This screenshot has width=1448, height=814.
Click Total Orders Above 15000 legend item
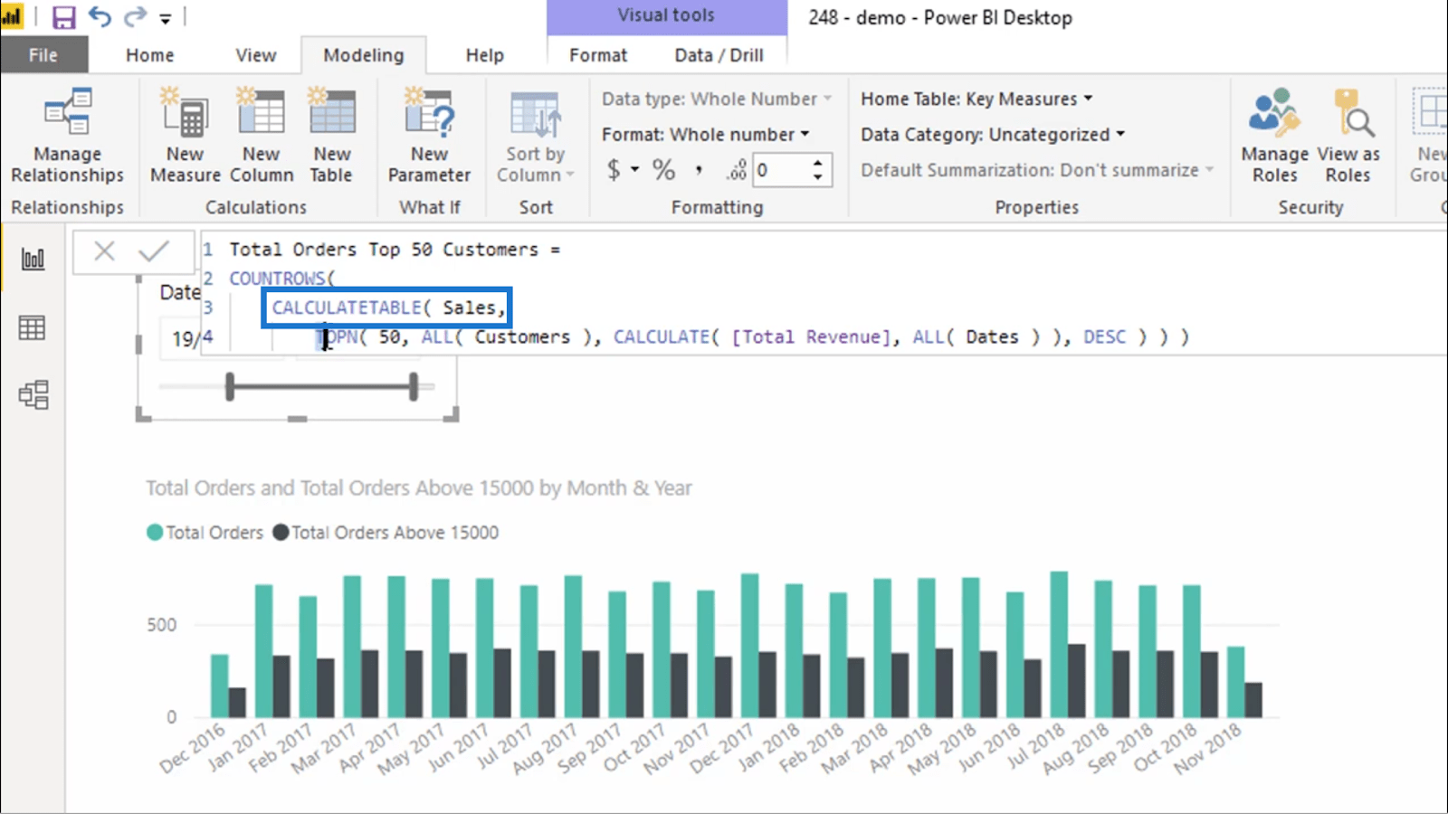[386, 533]
